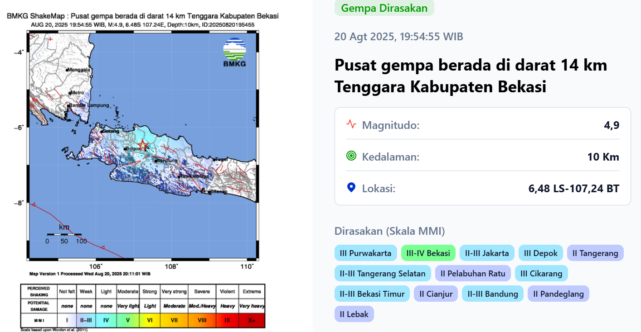Click the km scale bar on the map
The image size is (641, 332).
pyautogui.click(x=64, y=234)
